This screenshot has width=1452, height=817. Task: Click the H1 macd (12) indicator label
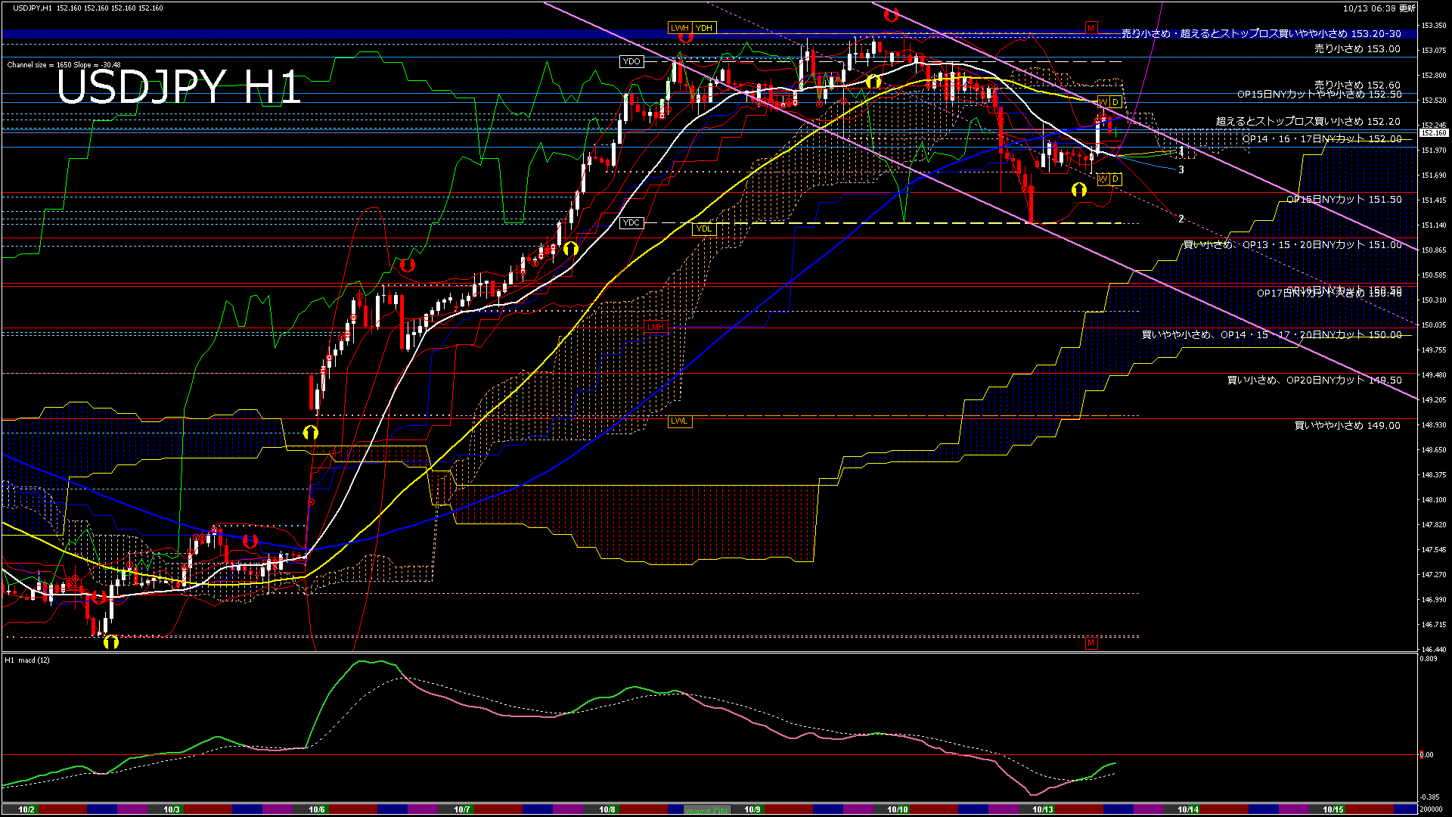tap(28, 660)
